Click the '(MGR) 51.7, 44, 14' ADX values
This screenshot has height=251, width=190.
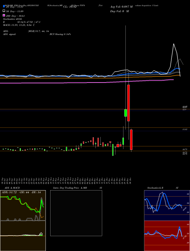(38, 31)
